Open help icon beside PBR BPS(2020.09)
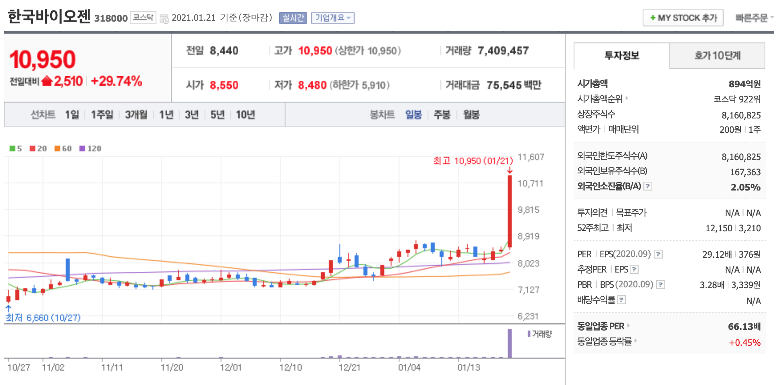 (x=661, y=285)
